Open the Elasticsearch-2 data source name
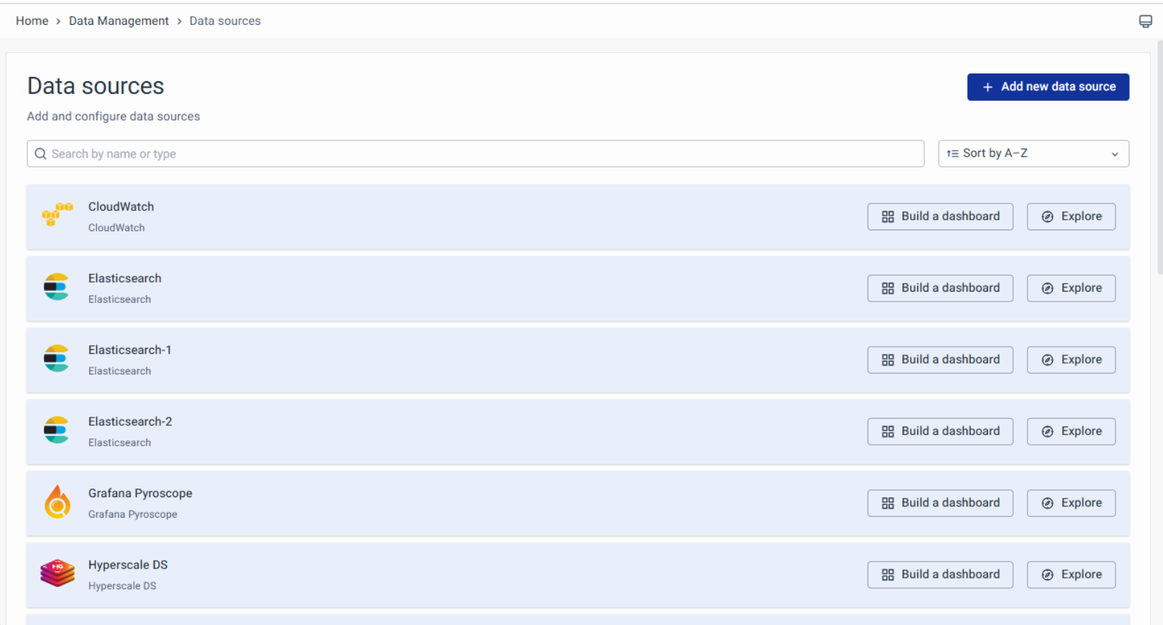The width and height of the screenshot is (1163, 625). [130, 422]
